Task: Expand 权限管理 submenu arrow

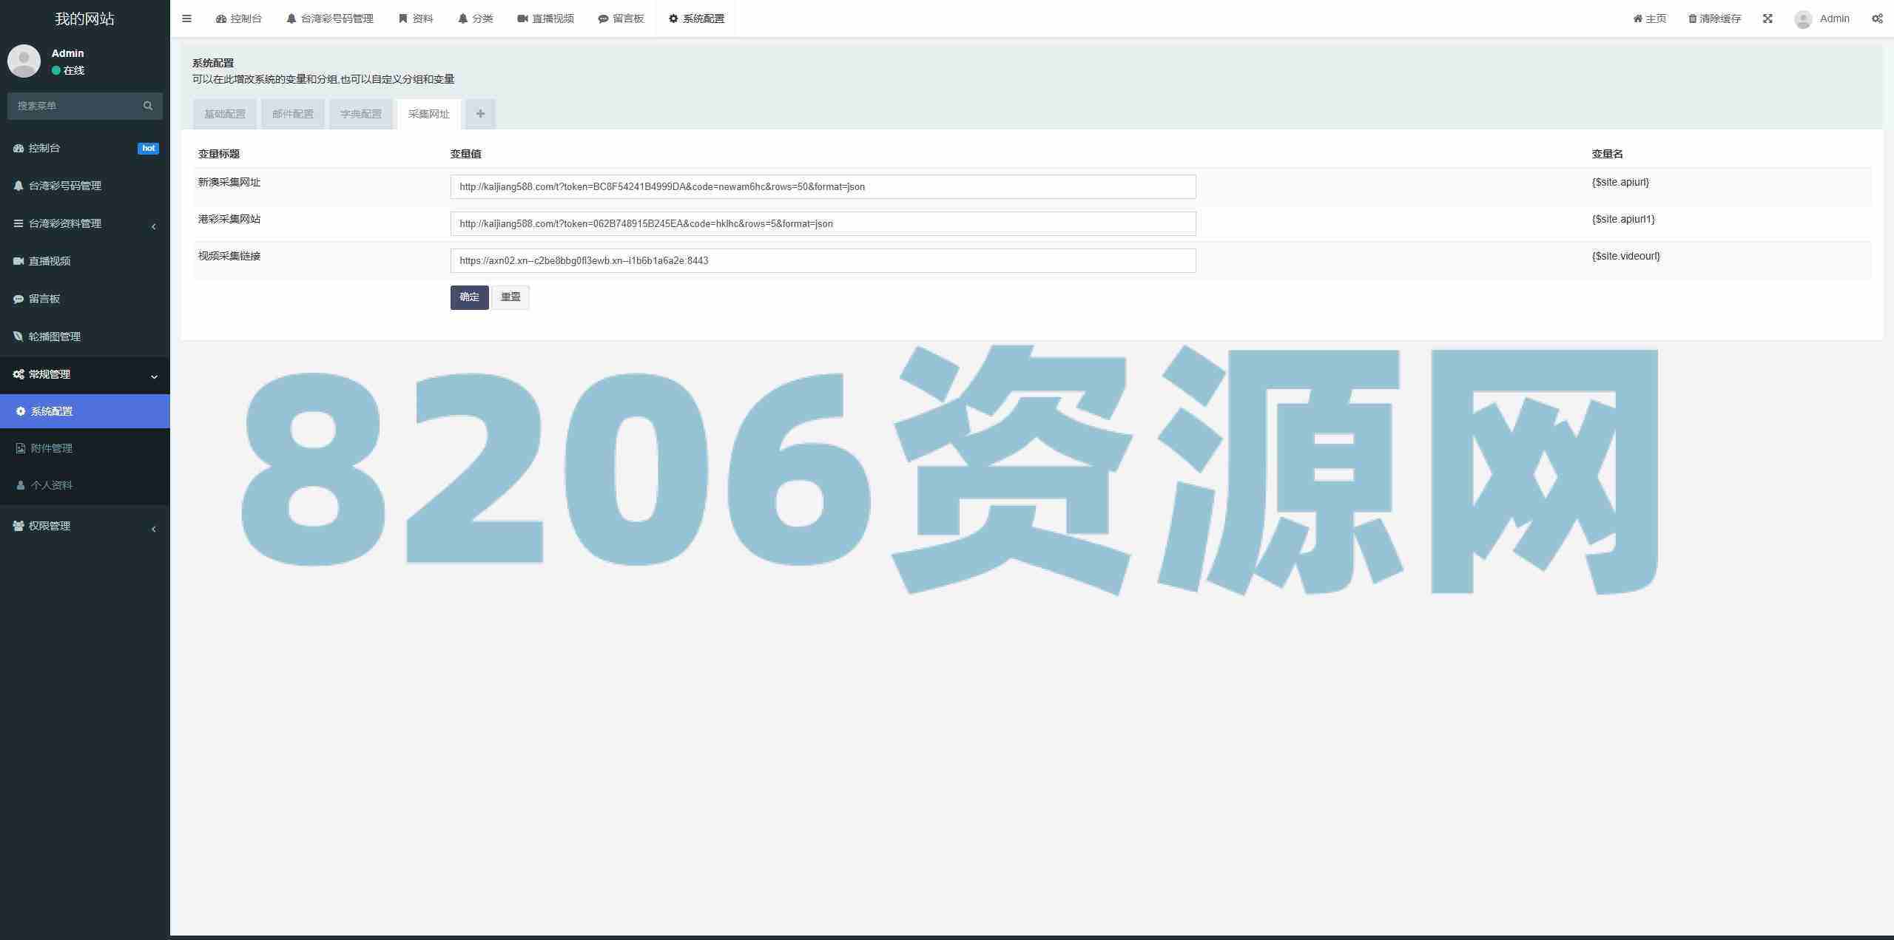Action: (154, 529)
